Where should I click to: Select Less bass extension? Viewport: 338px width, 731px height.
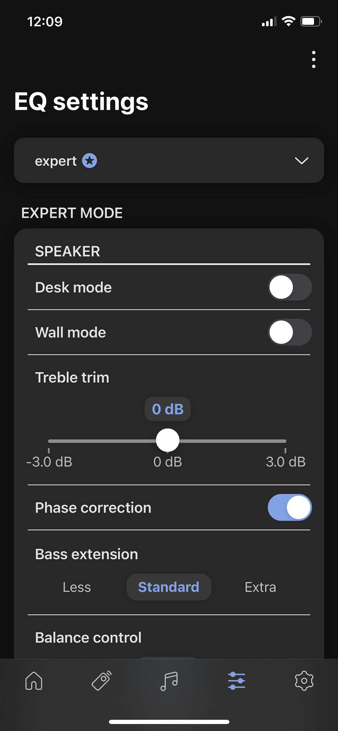pyautogui.click(x=77, y=587)
